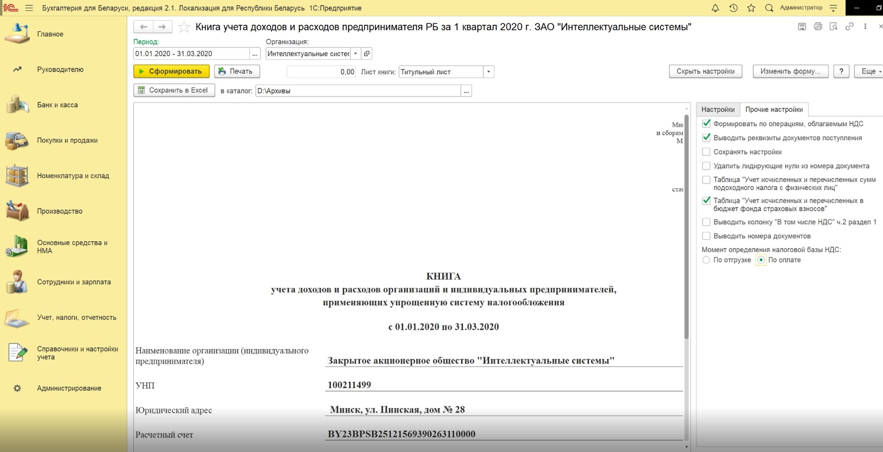The width and height of the screenshot is (883, 452).
Task: Expand Организация dropdown arrow
Action: [355, 54]
